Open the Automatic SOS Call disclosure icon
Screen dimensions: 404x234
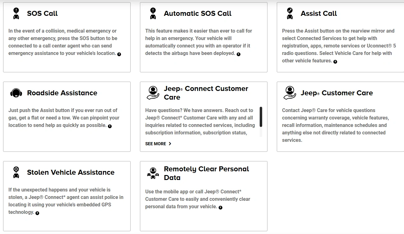tap(239, 54)
